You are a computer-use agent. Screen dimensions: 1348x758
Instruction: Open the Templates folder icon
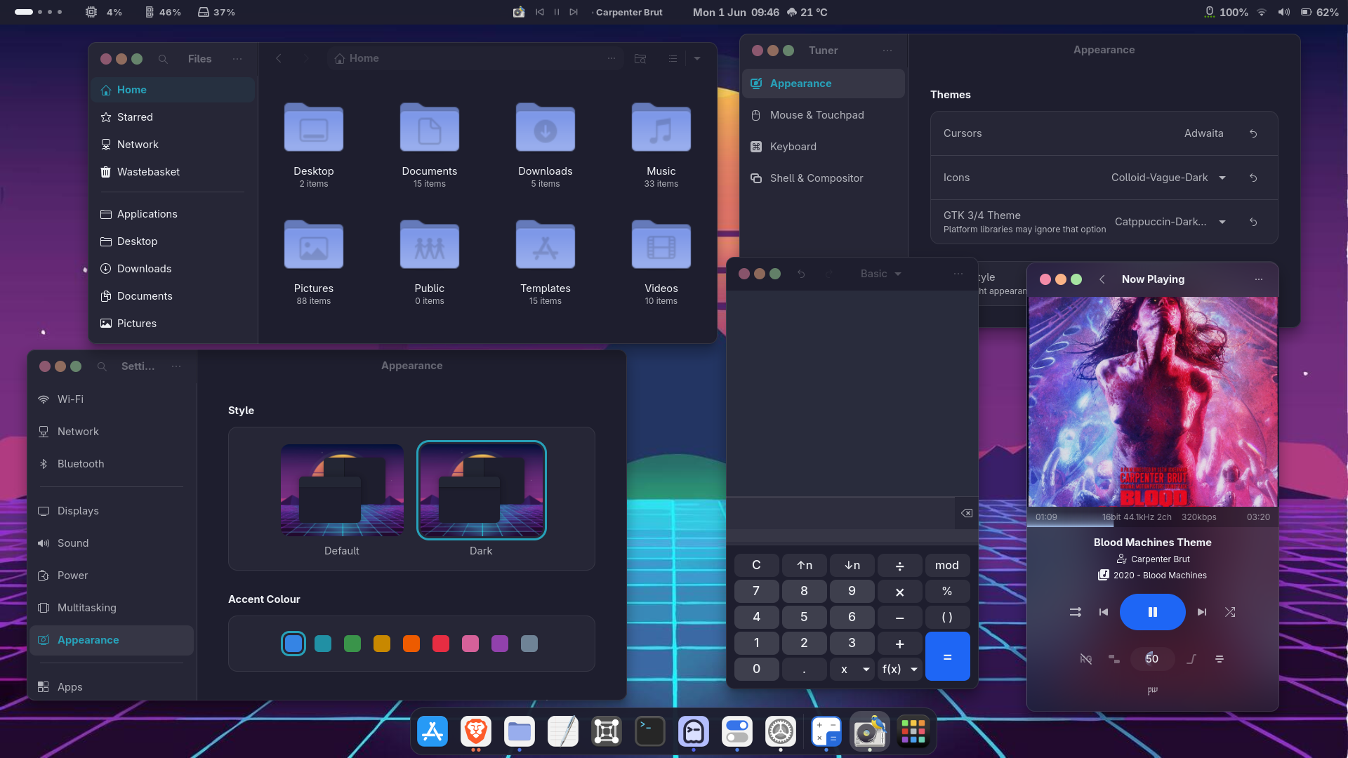pyautogui.click(x=546, y=244)
